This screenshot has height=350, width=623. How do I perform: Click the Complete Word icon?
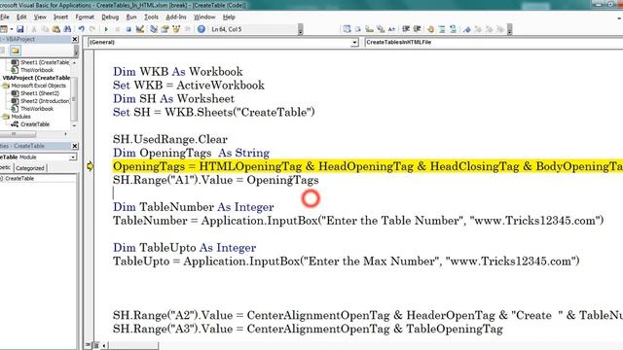click(391, 29)
